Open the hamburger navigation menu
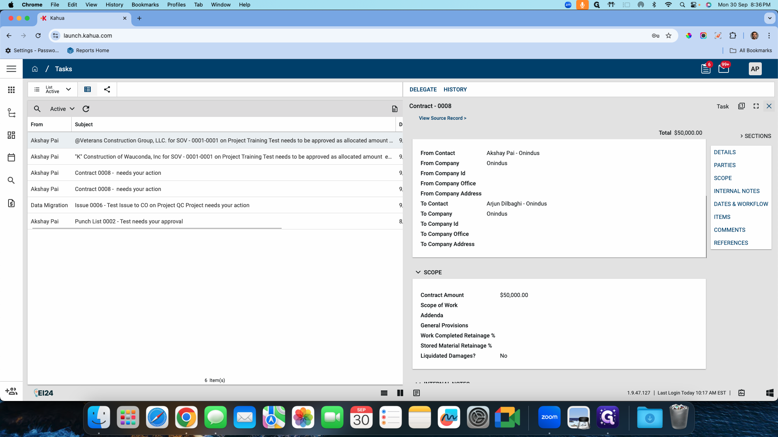778x437 pixels. (x=11, y=69)
